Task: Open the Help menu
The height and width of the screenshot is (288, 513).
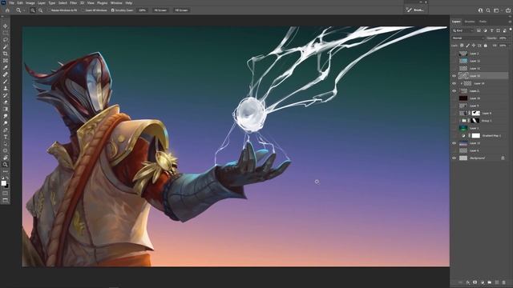Action: coord(129,3)
